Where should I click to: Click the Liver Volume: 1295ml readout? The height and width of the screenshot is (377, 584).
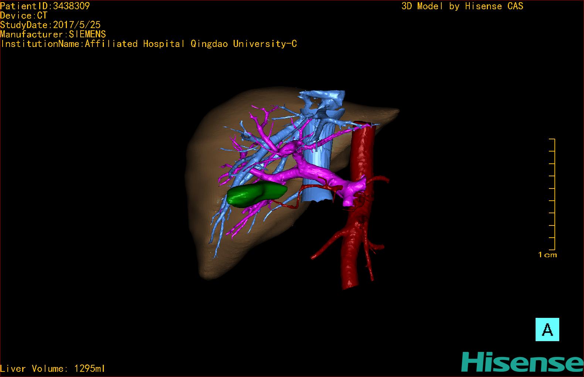(52, 368)
